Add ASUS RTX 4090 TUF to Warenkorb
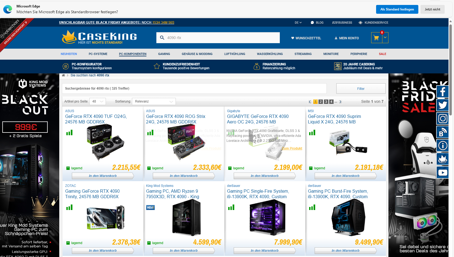Viewport: 454px width, 257px height. click(x=103, y=176)
